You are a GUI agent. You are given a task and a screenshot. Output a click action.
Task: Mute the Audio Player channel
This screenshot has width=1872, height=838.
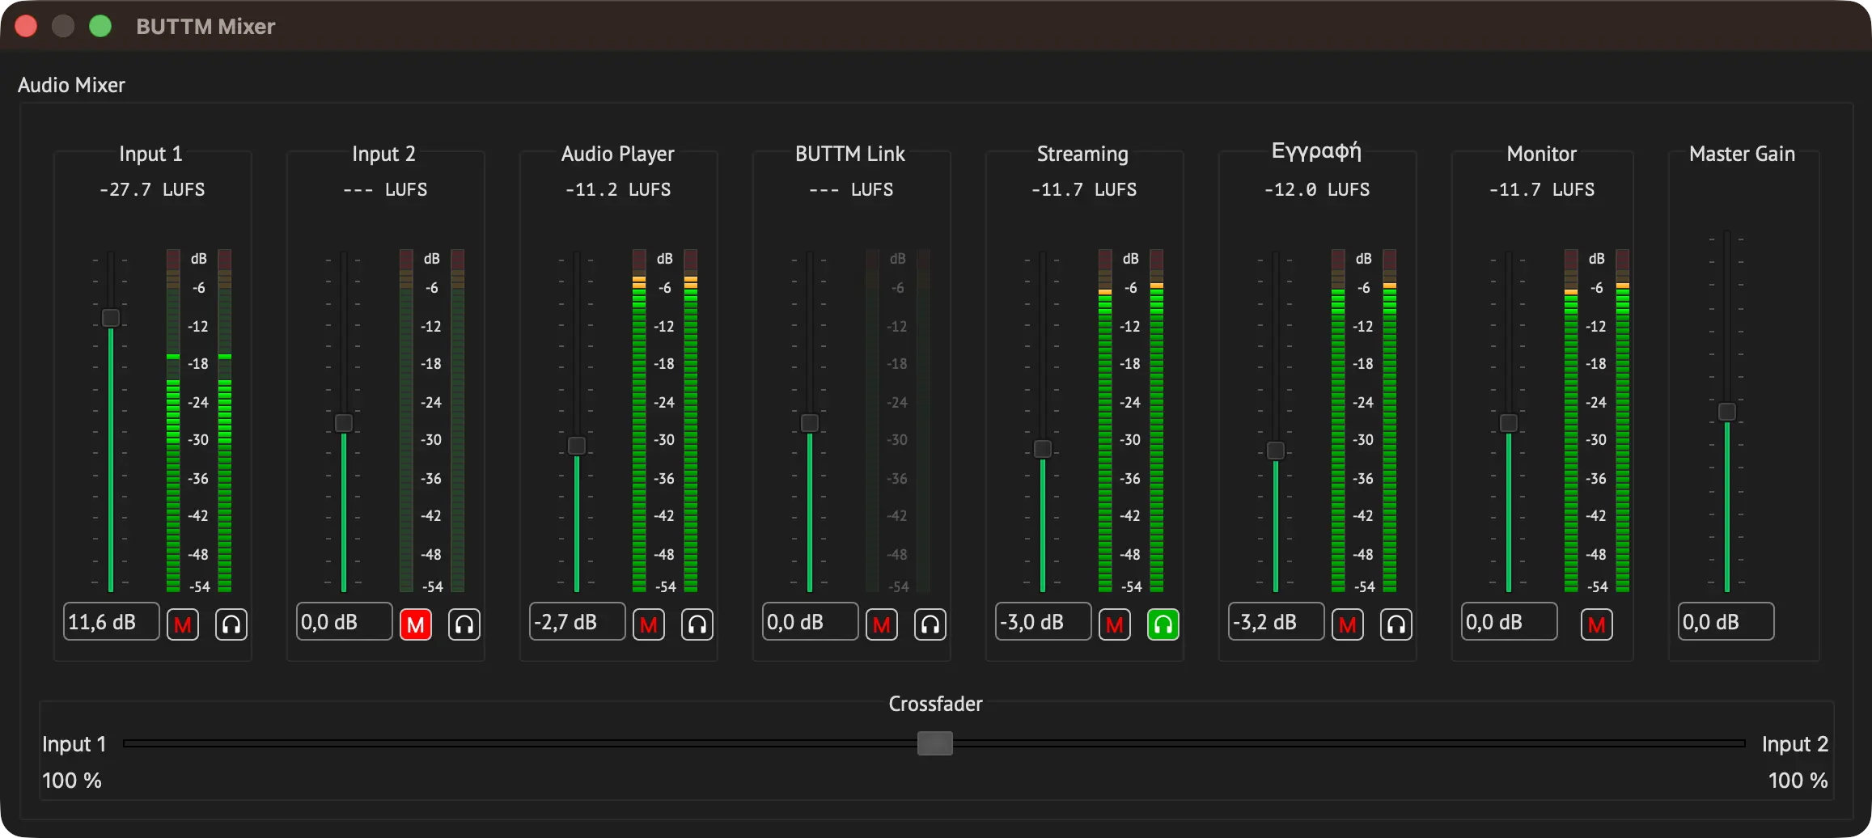pos(649,624)
